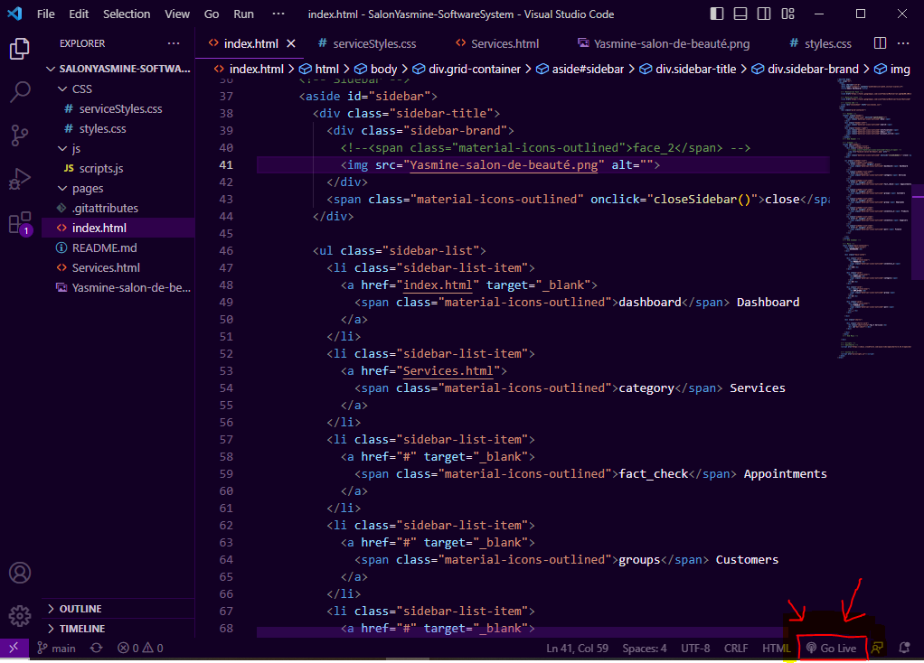Open Yasmine-salon-de-be... image in explorer
The width and height of the screenshot is (924, 663).
(x=118, y=288)
